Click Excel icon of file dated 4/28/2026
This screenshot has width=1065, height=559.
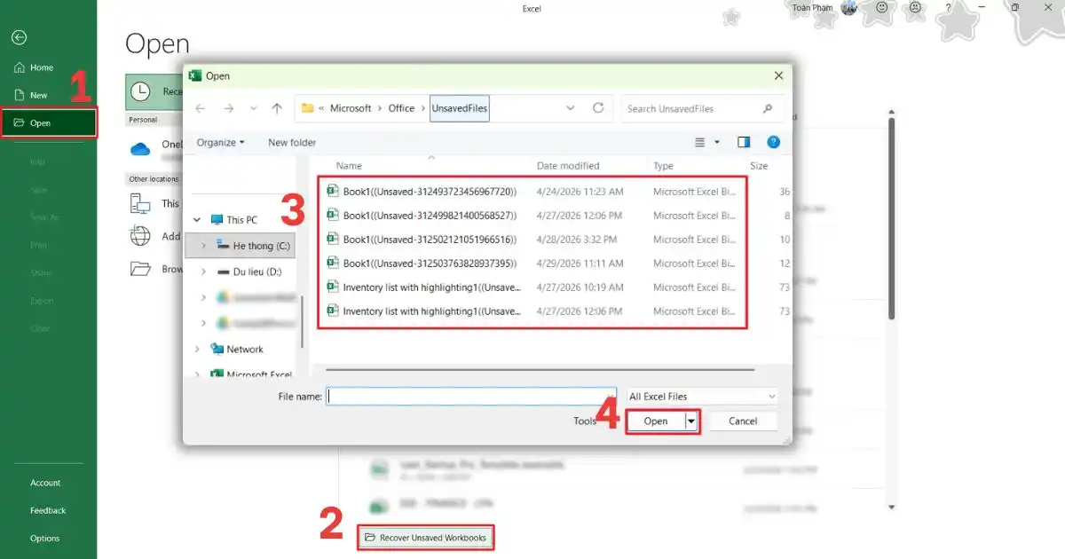pos(333,239)
